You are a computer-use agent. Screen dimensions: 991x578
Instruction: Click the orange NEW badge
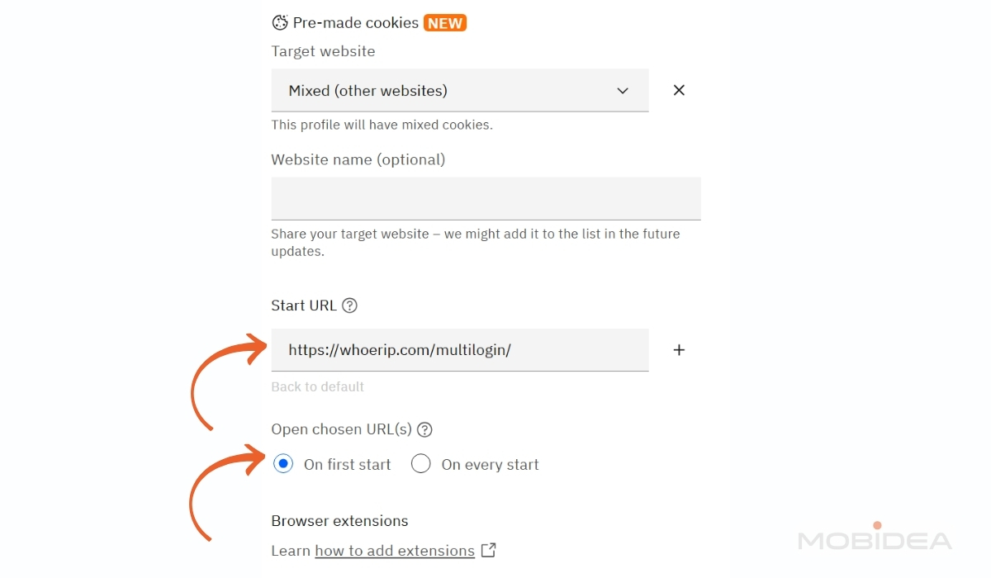pyautogui.click(x=445, y=23)
